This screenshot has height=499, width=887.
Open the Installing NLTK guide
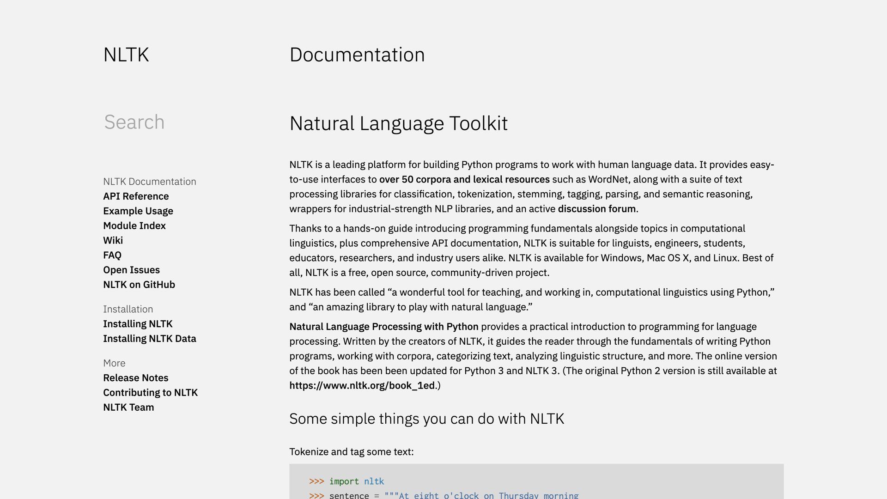[138, 324]
